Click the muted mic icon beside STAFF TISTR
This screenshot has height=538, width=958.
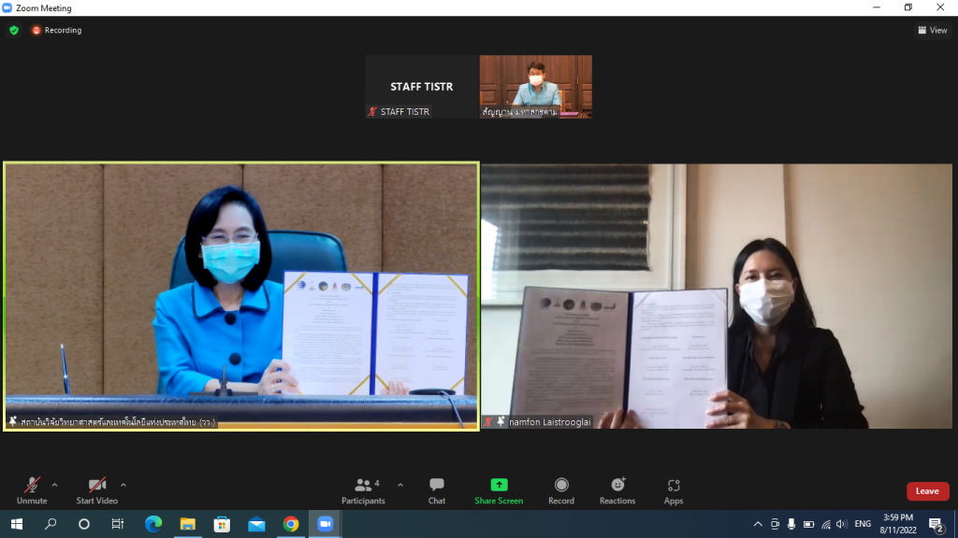pos(372,112)
